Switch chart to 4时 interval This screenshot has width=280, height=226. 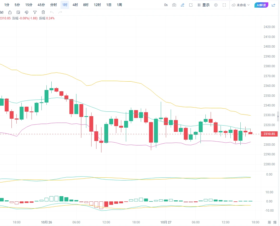(x=75, y=5)
